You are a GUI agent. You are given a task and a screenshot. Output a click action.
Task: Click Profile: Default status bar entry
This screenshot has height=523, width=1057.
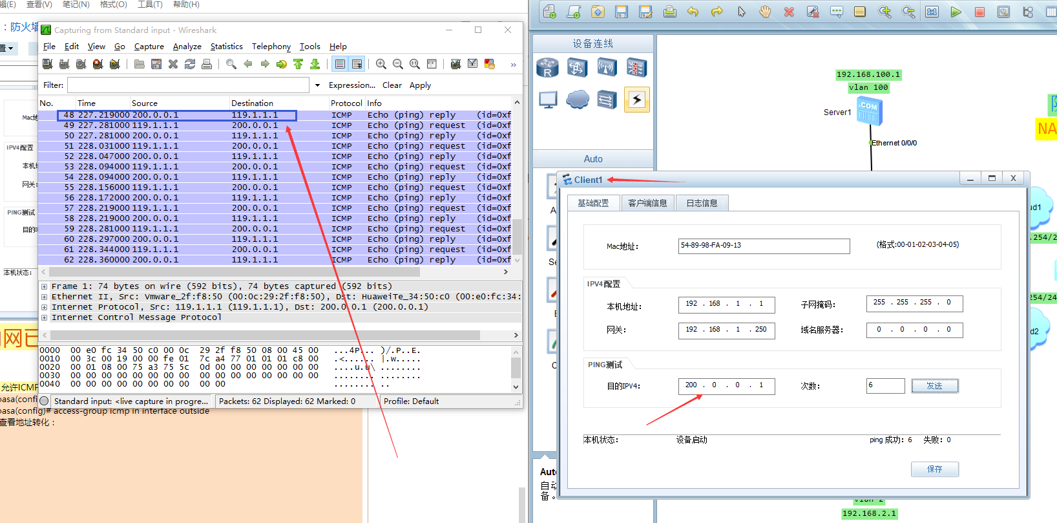click(x=411, y=401)
